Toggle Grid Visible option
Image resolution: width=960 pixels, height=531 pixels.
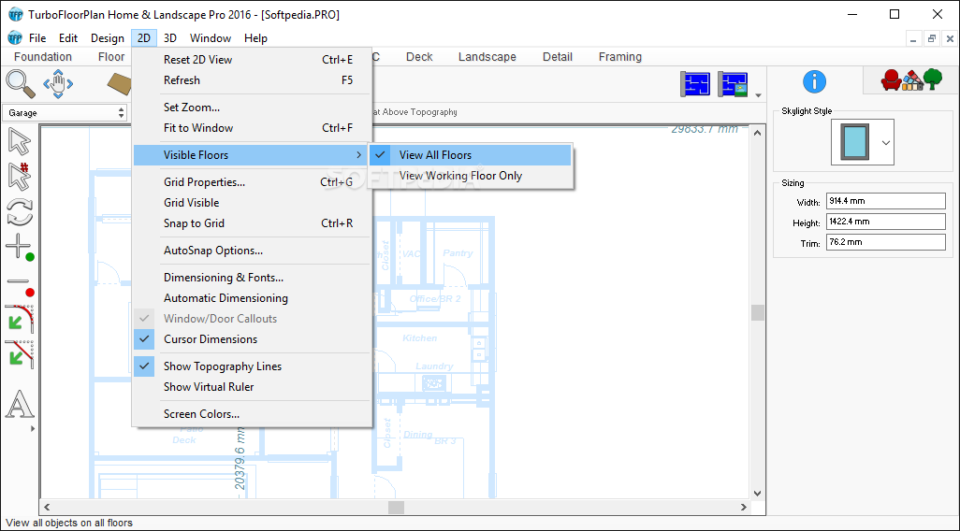click(x=253, y=203)
